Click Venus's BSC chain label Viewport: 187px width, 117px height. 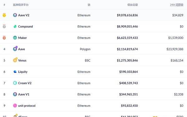[88, 60]
